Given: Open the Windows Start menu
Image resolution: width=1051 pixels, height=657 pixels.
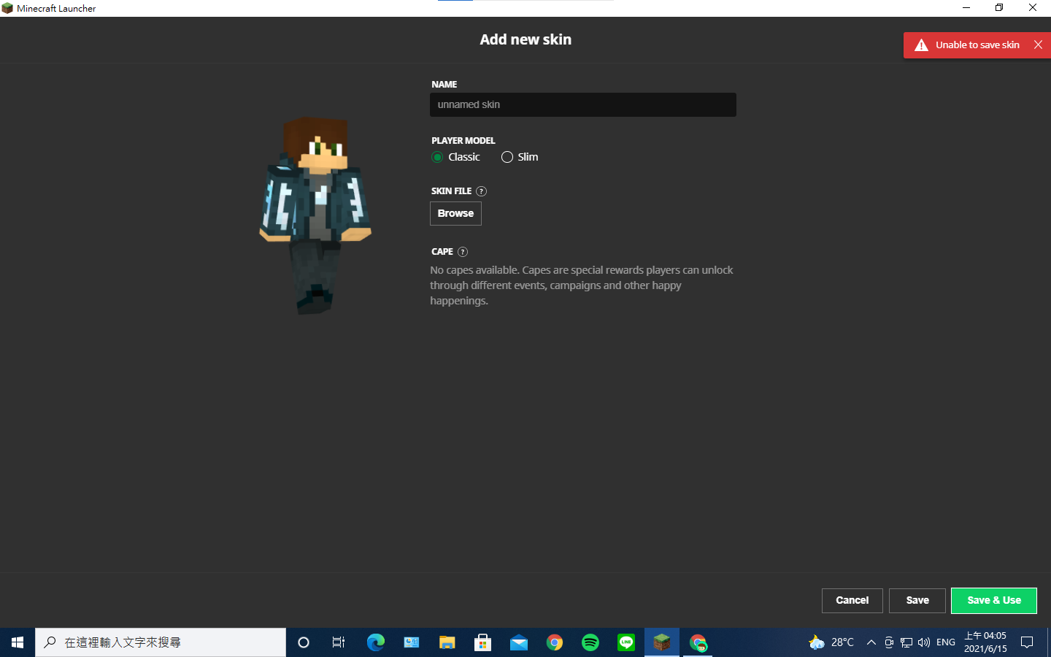Looking at the screenshot, I should tap(18, 642).
